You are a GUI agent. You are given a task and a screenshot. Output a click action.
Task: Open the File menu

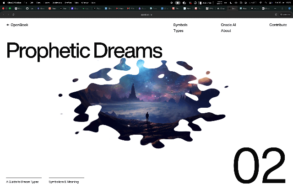coord(26,3)
